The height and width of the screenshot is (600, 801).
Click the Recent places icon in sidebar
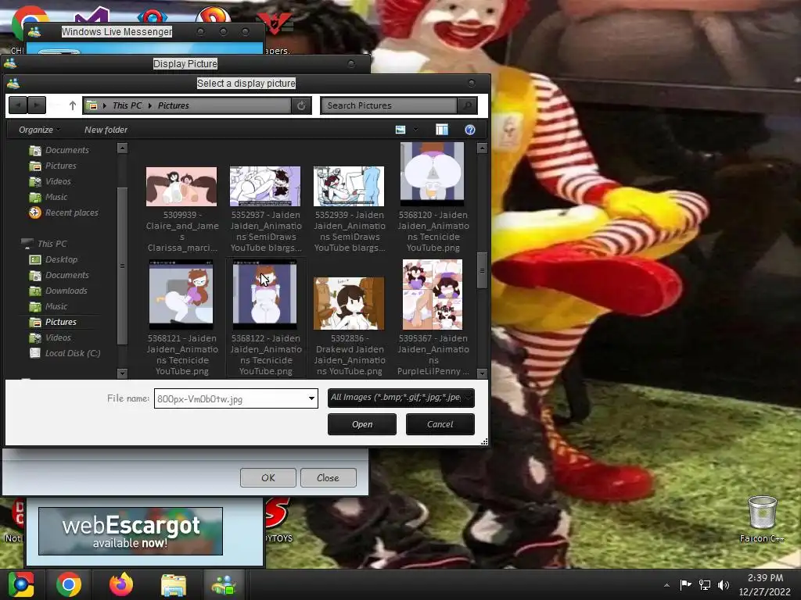click(34, 212)
